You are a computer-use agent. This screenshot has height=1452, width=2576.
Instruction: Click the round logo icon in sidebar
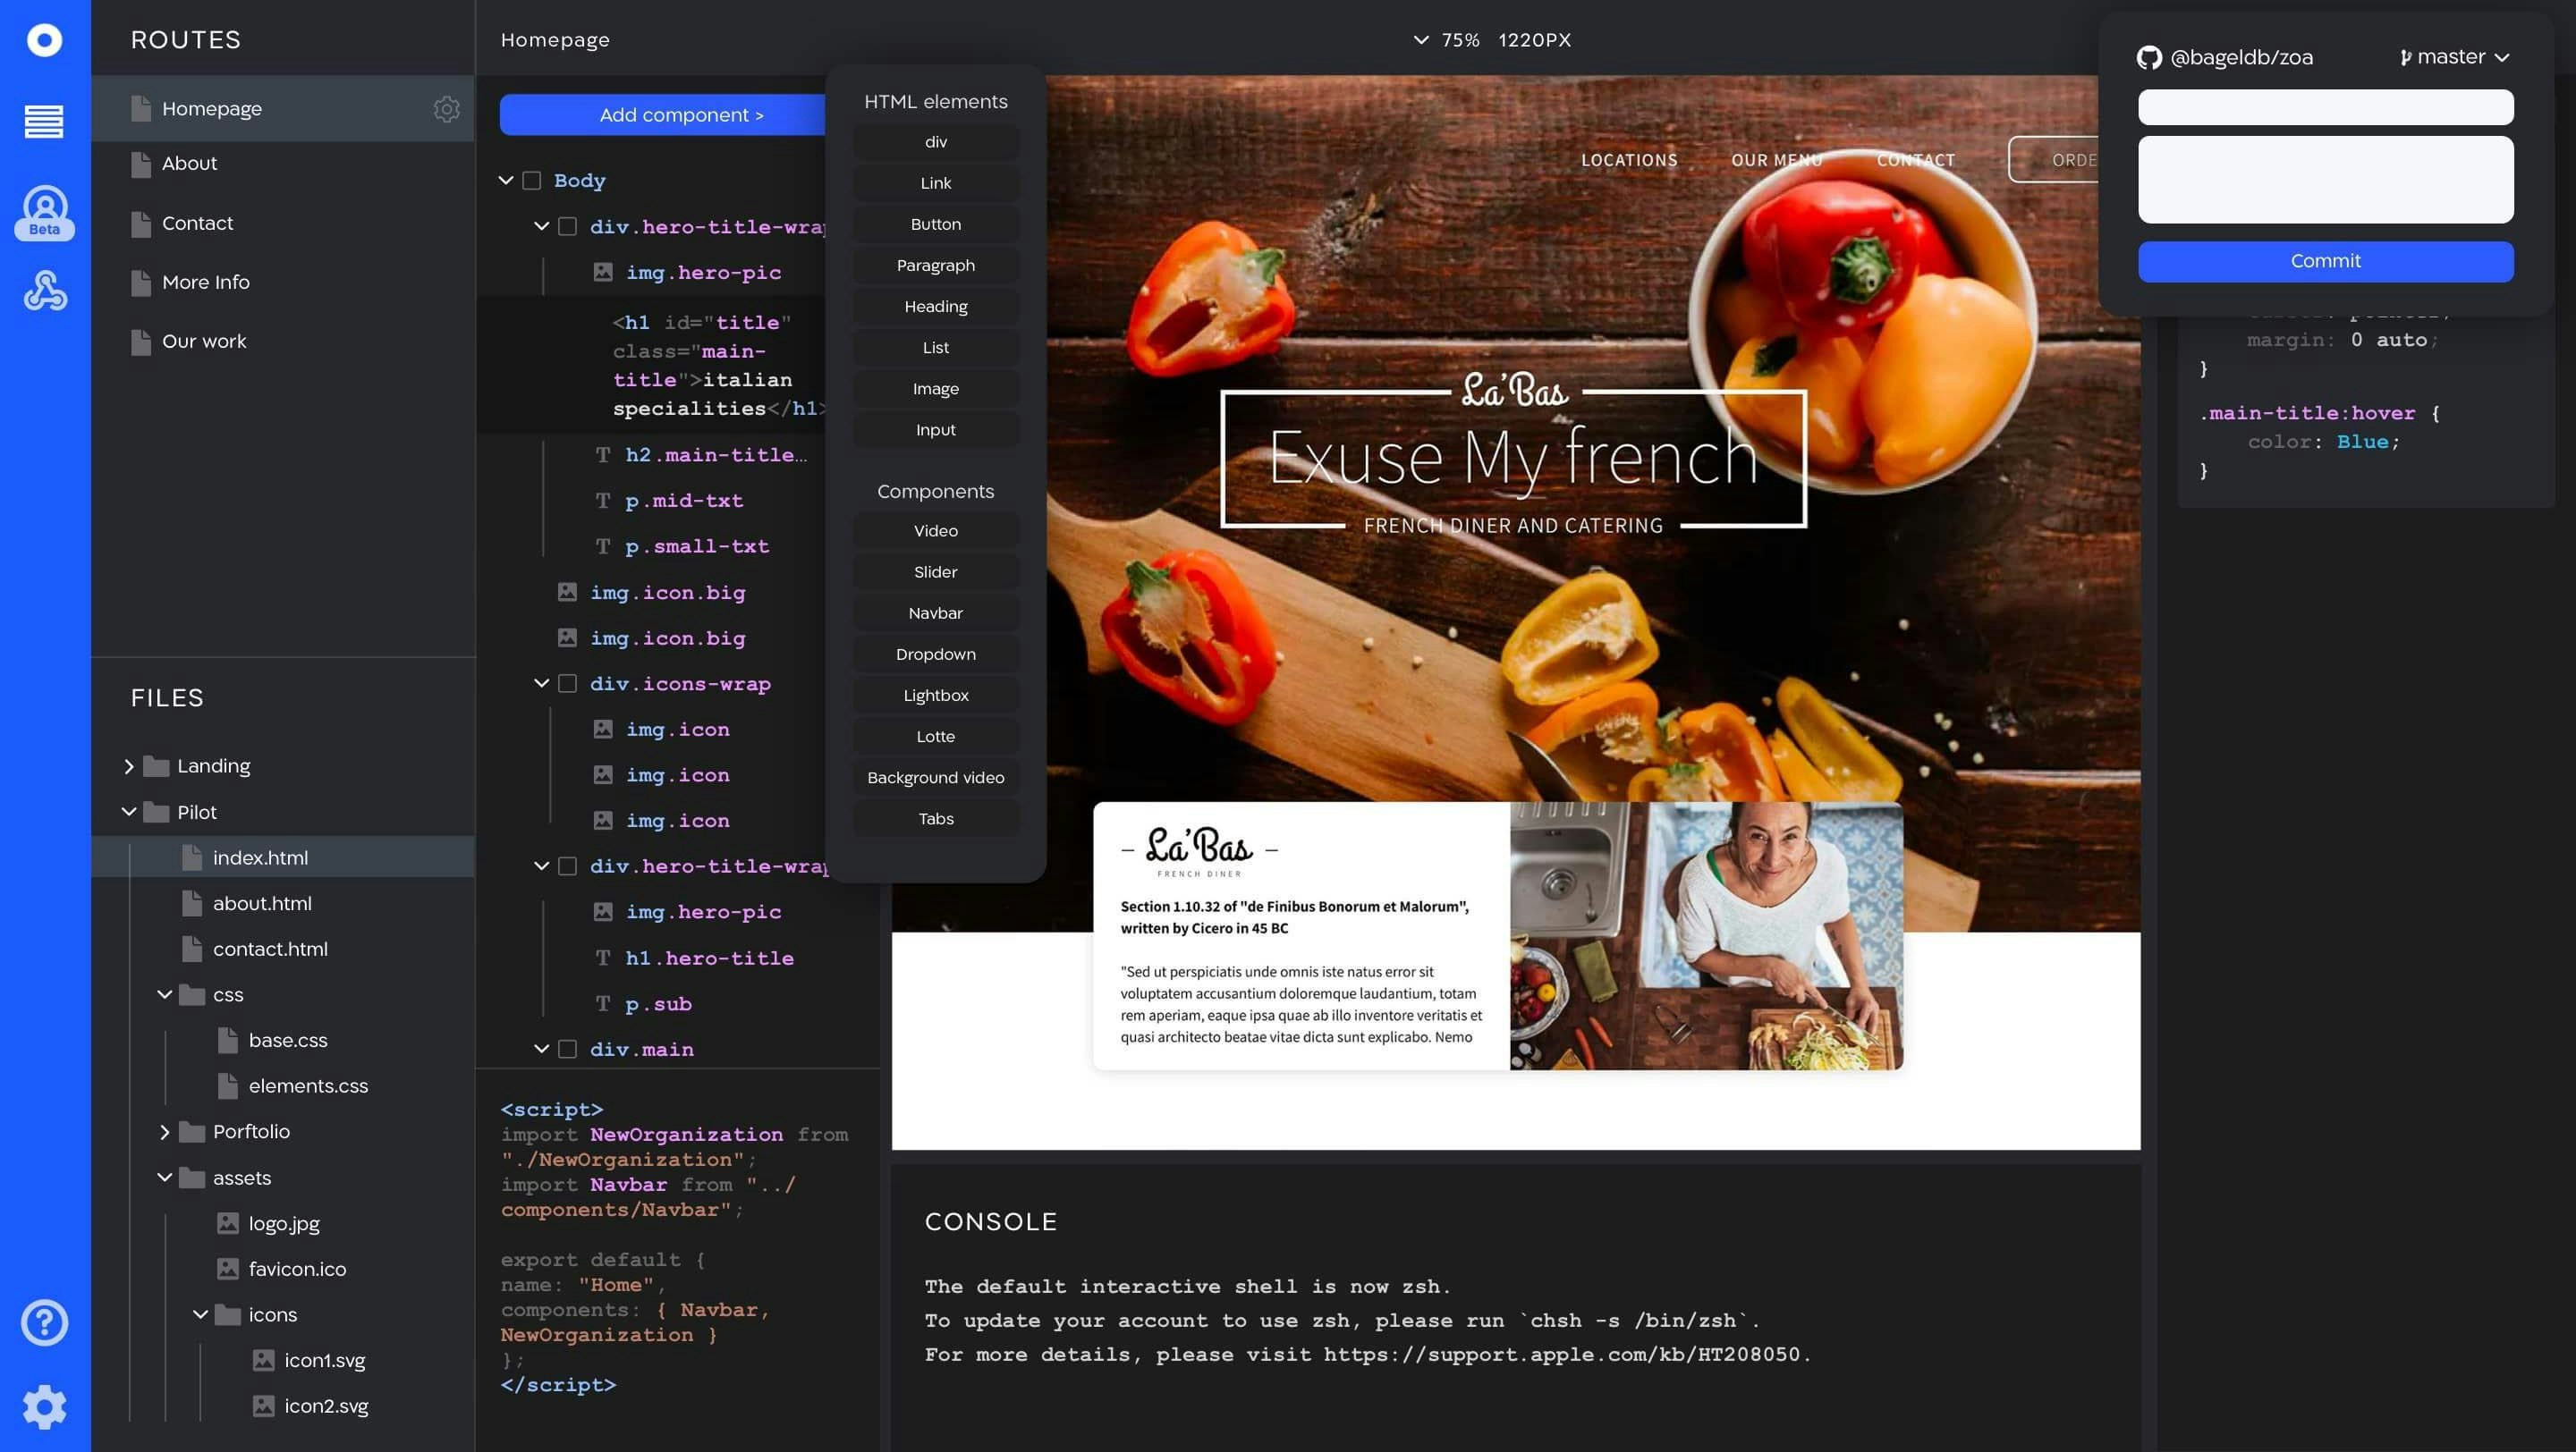coord(44,40)
